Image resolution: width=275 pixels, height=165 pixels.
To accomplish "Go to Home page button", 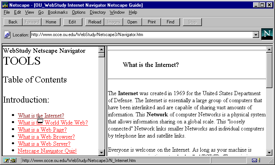I will pyautogui.click(x=51, y=22).
